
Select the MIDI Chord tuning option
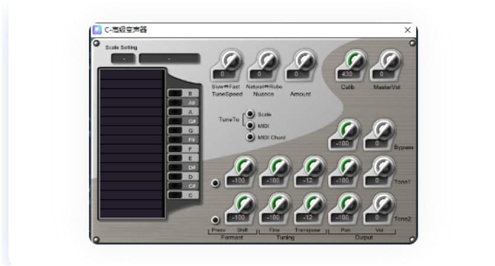tap(250, 137)
